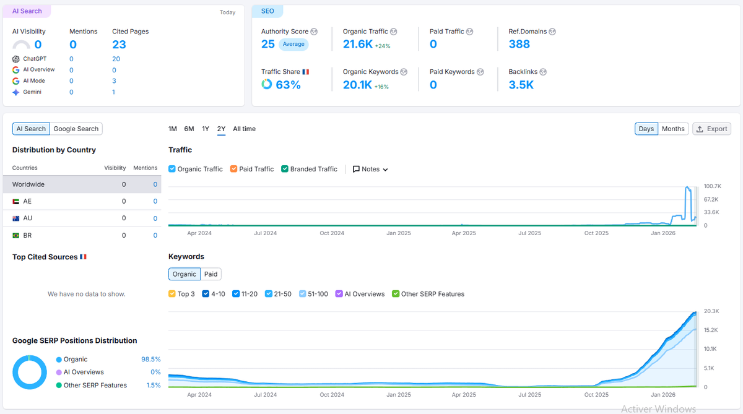Click the info icon beside Ref.Domains
The image size is (743, 414).
(x=552, y=32)
